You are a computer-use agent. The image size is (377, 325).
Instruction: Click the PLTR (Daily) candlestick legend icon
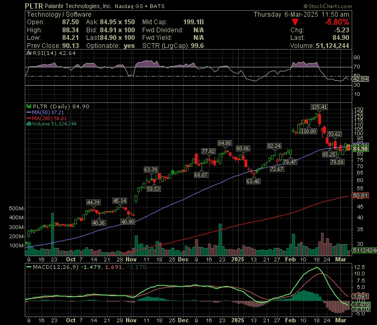click(x=29, y=106)
